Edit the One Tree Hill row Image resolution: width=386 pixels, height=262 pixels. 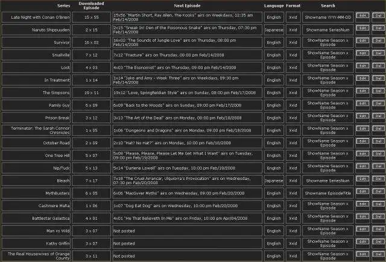(362, 153)
